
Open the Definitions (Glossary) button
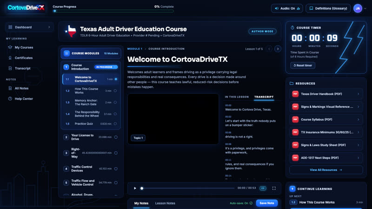328,8
